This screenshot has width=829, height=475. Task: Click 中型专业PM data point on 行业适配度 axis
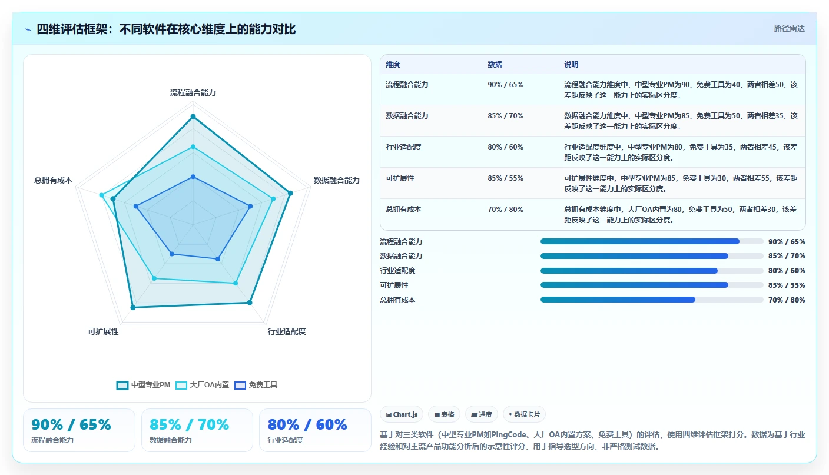coord(250,303)
